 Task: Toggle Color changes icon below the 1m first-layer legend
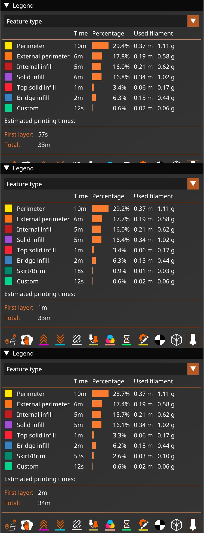tap(110, 340)
